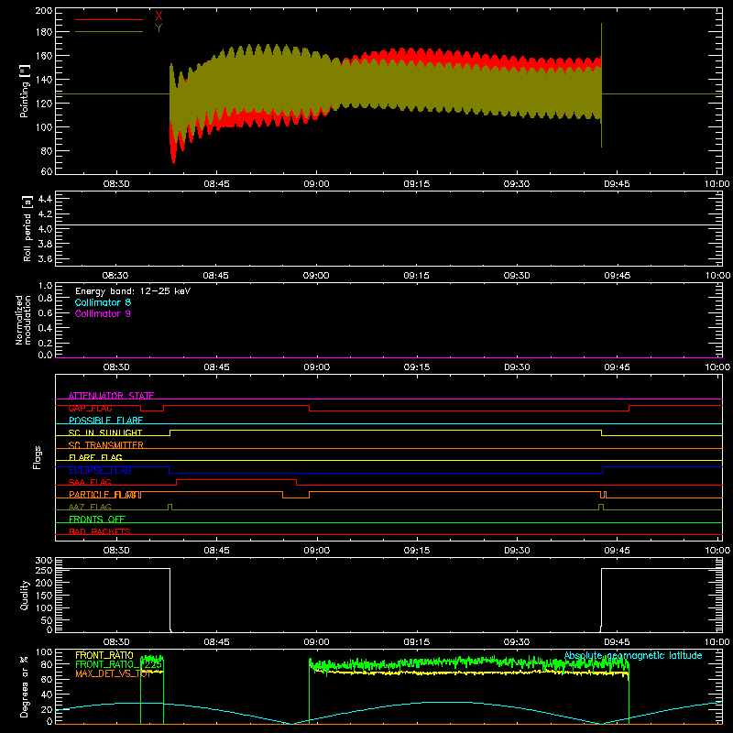The height and width of the screenshot is (733, 733).
Task: Click 10:00 under the Pointing plot
Action: [x=717, y=184]
